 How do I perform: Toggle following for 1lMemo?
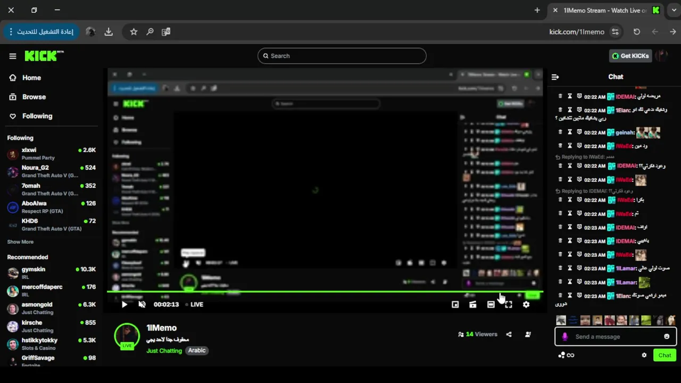(x=528, y=335)
